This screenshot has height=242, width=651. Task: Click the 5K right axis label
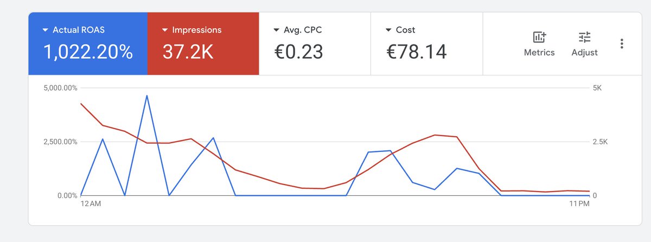[597, 88]
